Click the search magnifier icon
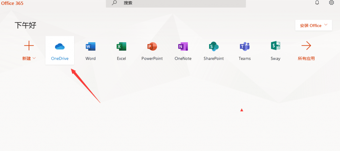Screen dimensions: 340x151 pos(114,3)
